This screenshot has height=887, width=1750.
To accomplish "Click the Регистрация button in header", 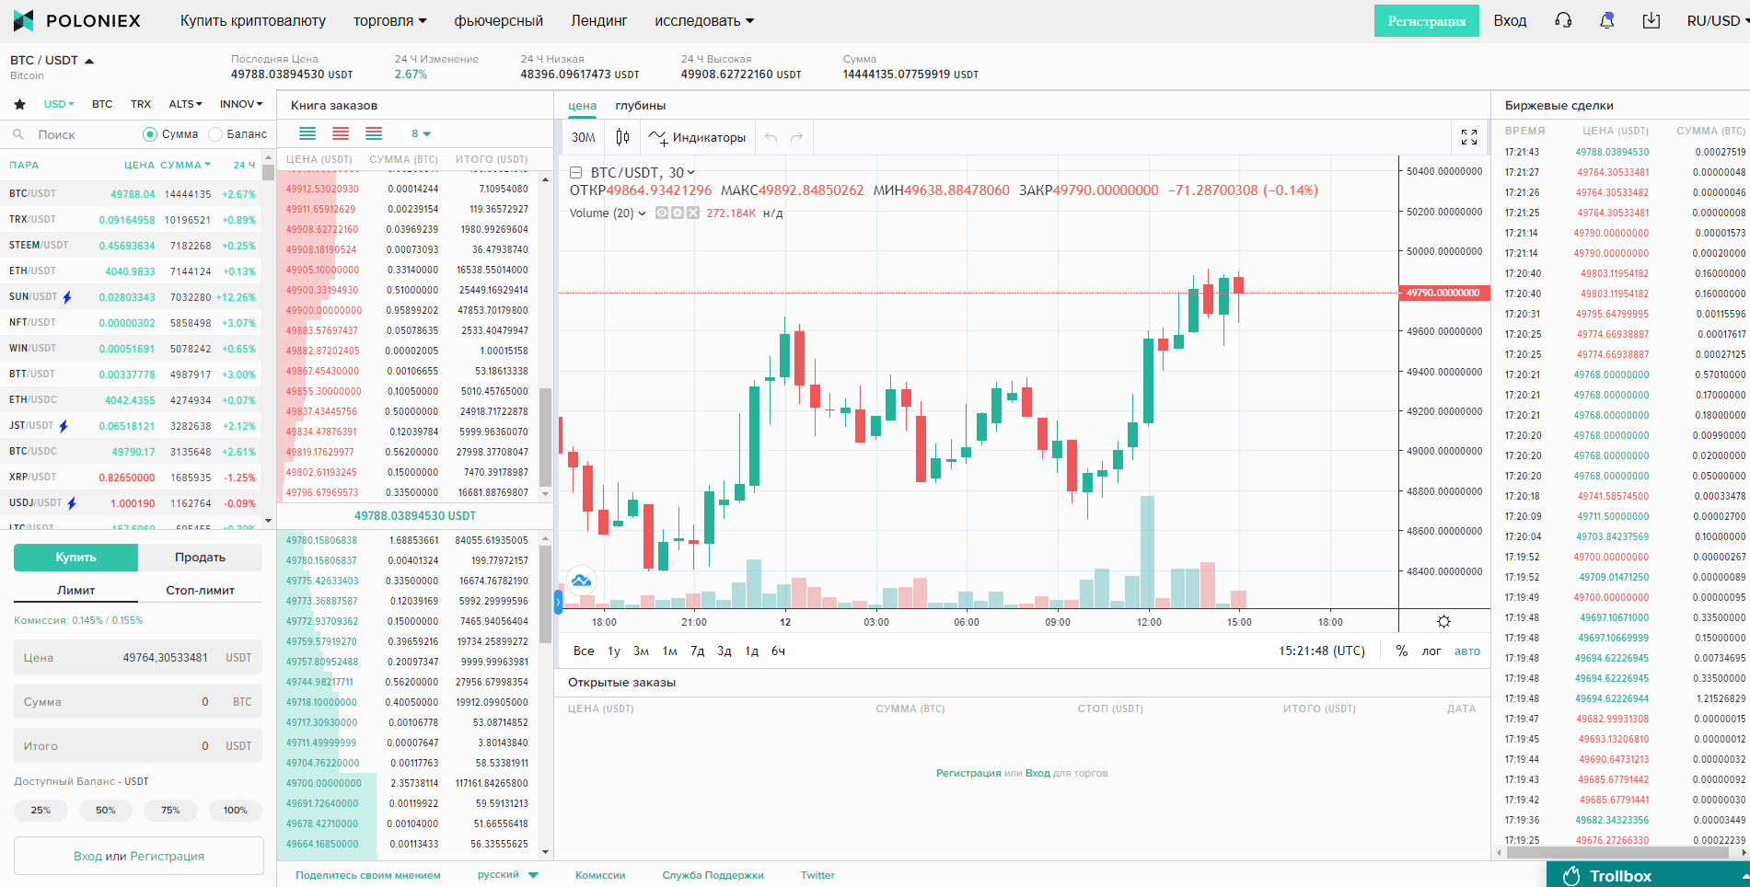I will pos(1427,20).
